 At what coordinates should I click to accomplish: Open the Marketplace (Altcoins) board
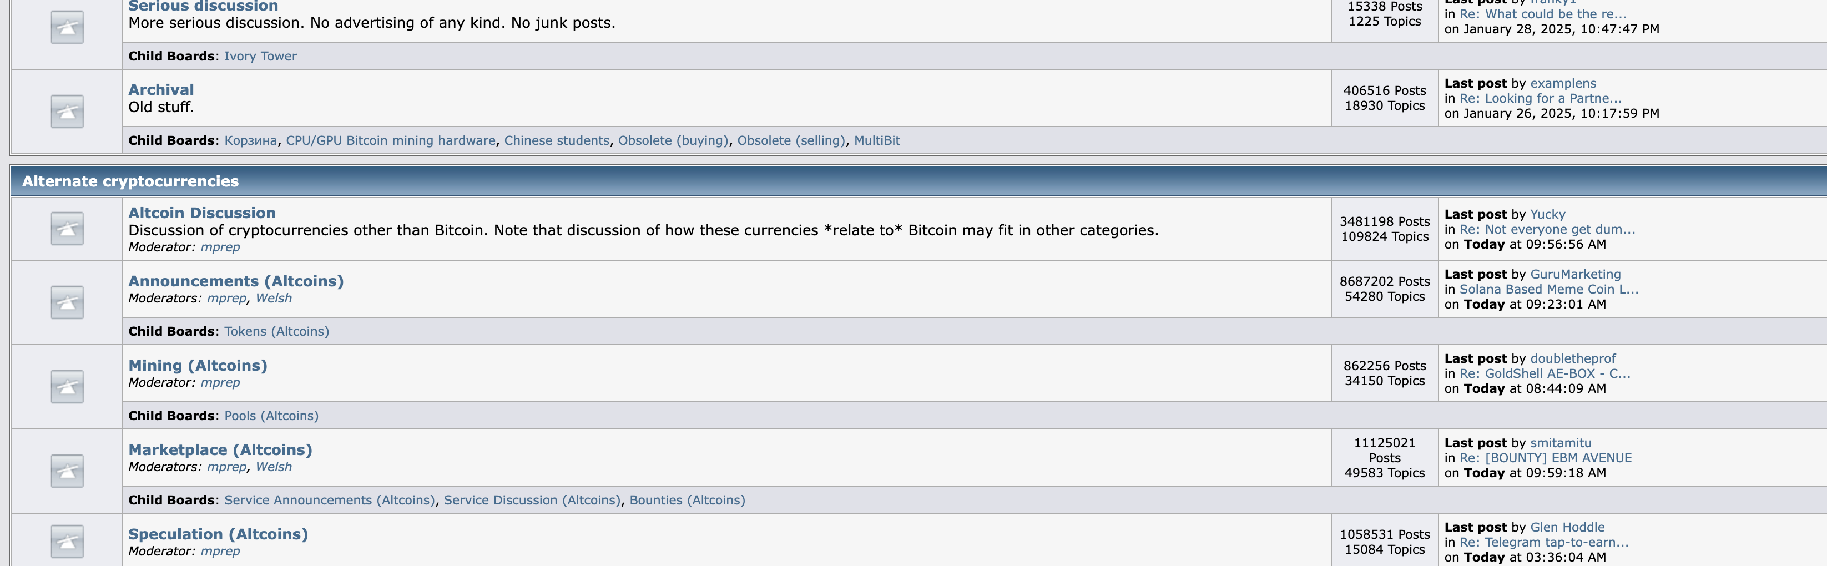(220, 449)
